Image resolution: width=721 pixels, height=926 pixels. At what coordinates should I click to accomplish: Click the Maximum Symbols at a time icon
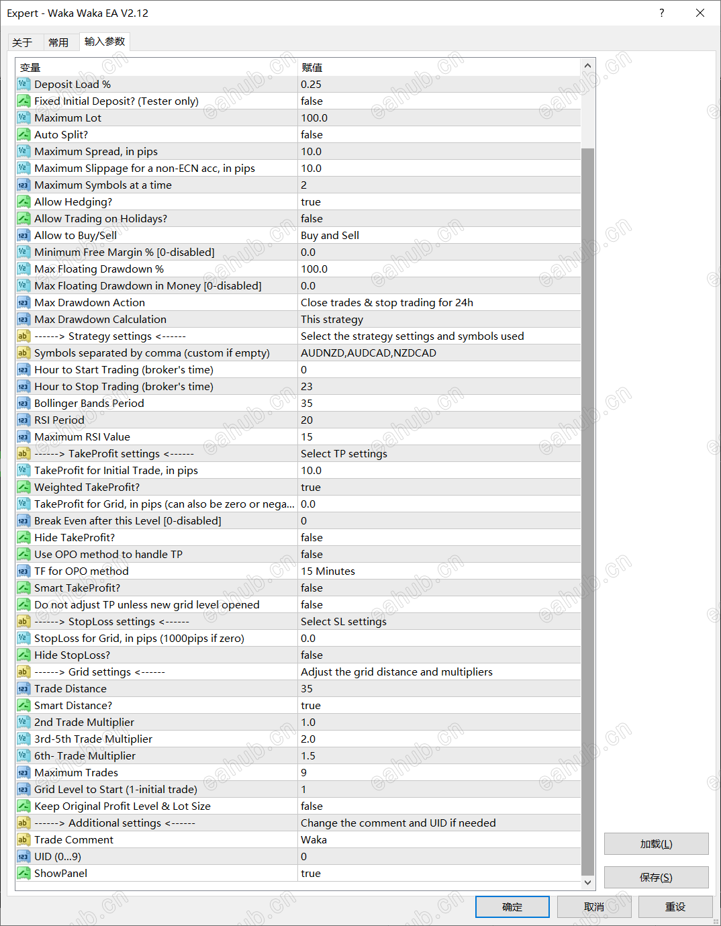pos(23,185)
